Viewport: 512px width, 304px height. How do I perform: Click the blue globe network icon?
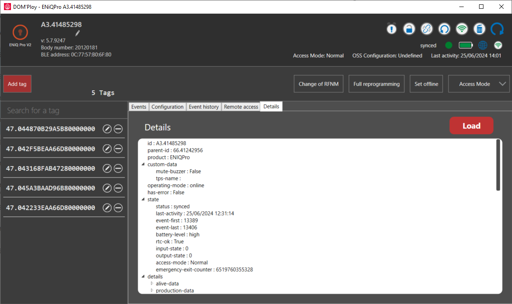coord(483,45)
